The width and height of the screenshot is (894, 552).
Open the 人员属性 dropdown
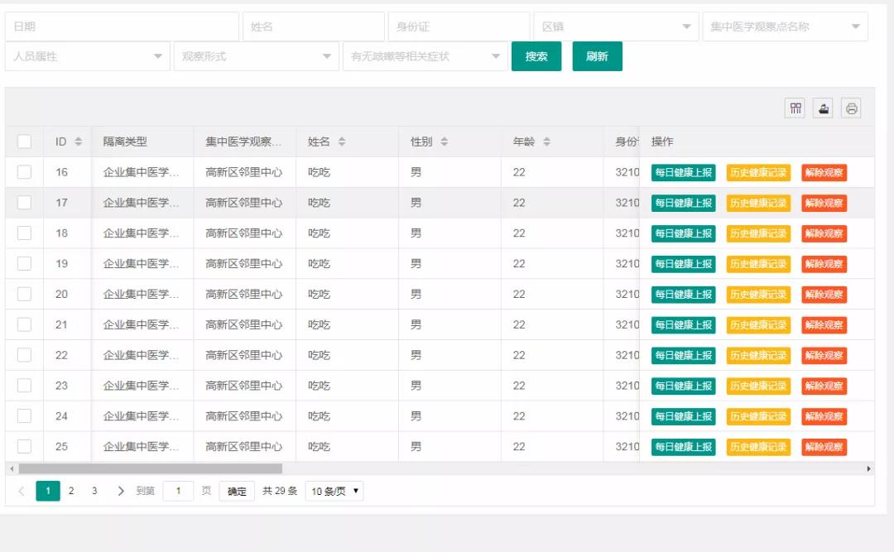88,56
